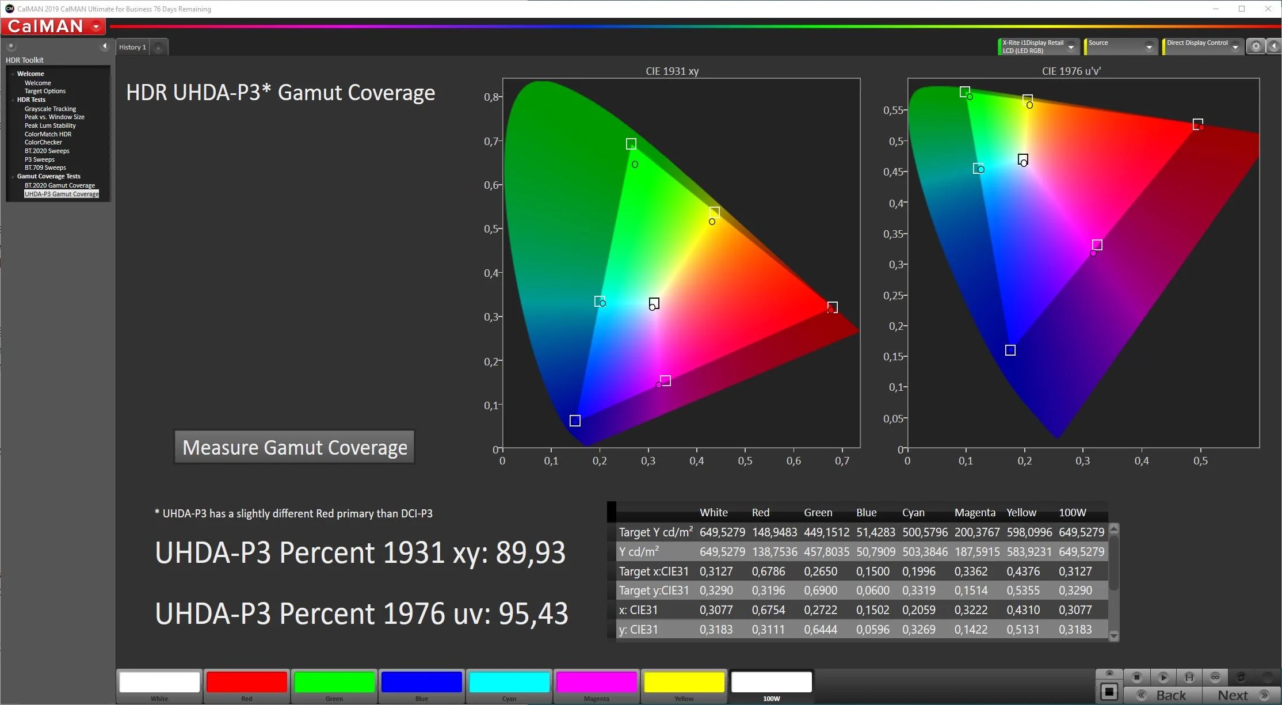This screenshot has width=1282, height=705.
Task: Click Measure Gamut Coverage button
Action: (294, 447)
